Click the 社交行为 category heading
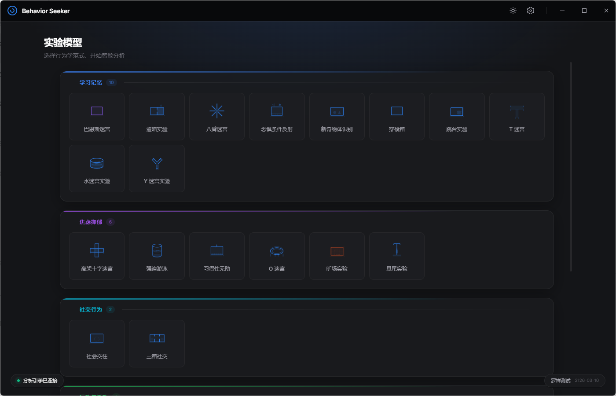This screenshot has width=616, height=396. (x=91, y=309)
